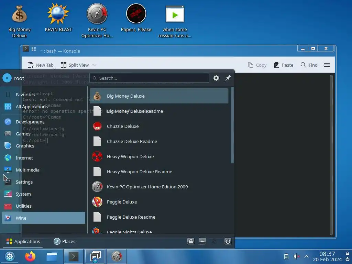Launch Chuzzle Deluxe
Viewport: 352px width, 264px height.
coord(159,126)
